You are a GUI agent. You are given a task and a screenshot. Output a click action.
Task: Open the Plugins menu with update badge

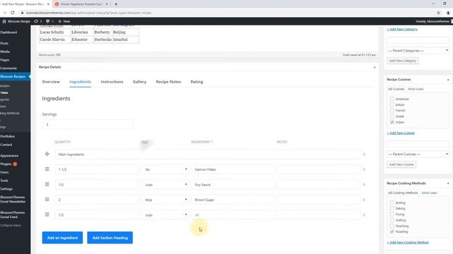click(8, 164)
